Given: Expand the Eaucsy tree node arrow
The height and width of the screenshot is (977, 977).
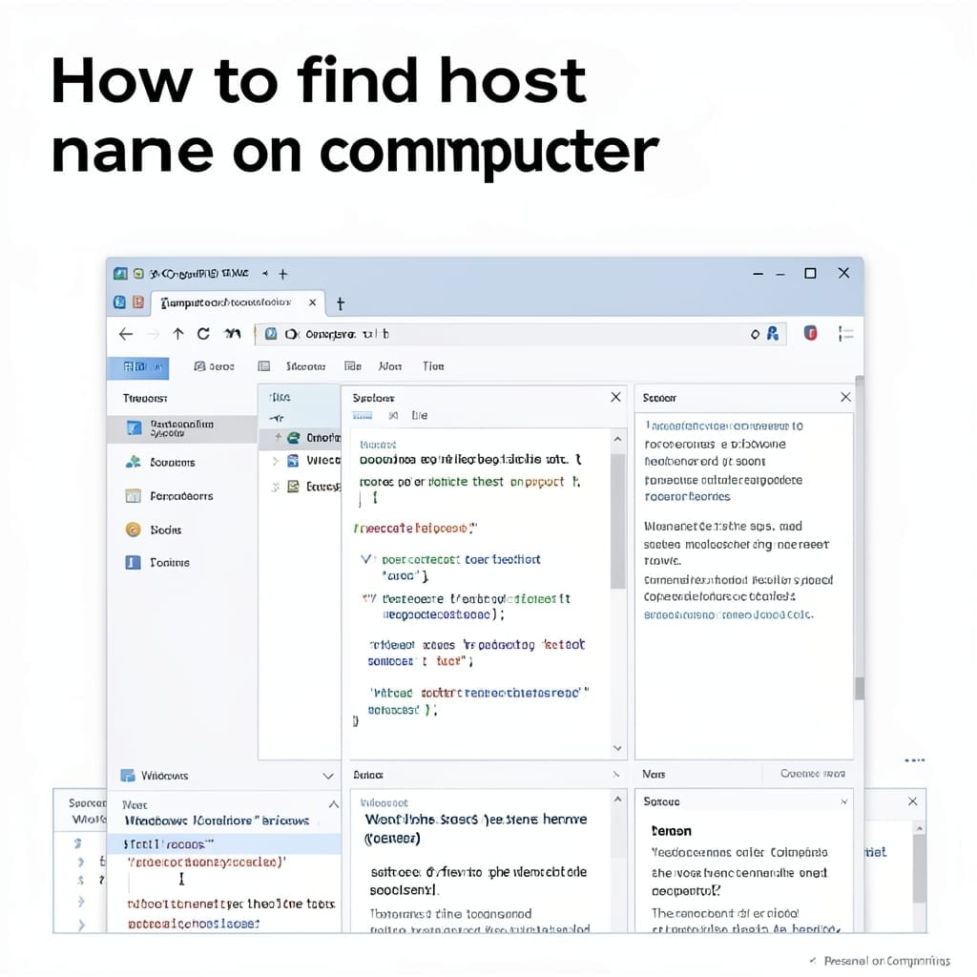Looking at the screenshot, I should coord(276,487).
